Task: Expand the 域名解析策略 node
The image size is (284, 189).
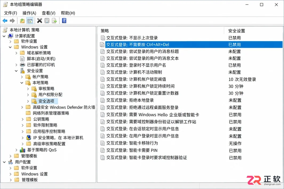Action: 16,53
